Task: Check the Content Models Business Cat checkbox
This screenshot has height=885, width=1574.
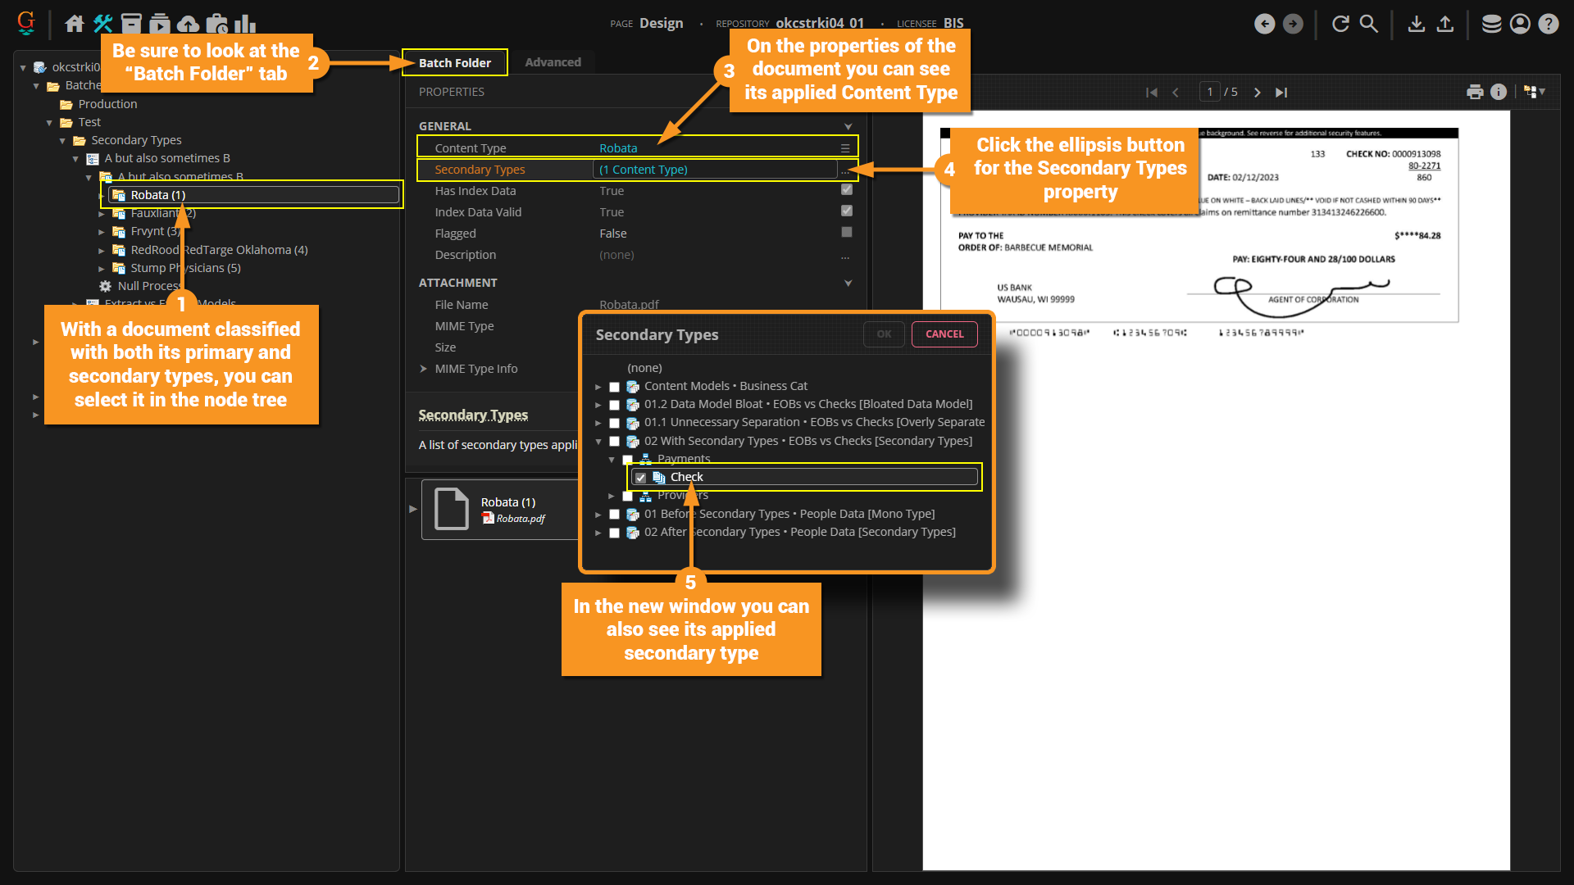Action: point(614,387)
